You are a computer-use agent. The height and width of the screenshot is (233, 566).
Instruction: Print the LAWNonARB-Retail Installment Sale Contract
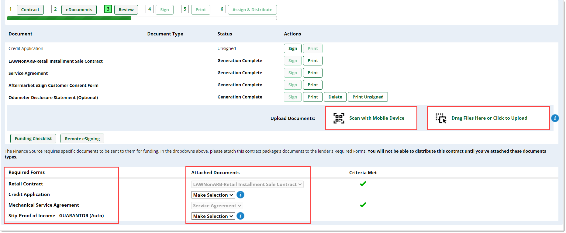[x=313, y=61]
